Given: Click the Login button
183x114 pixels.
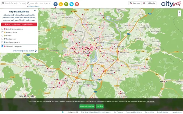Looking at the screenshot, I should (x=152, y=3).
